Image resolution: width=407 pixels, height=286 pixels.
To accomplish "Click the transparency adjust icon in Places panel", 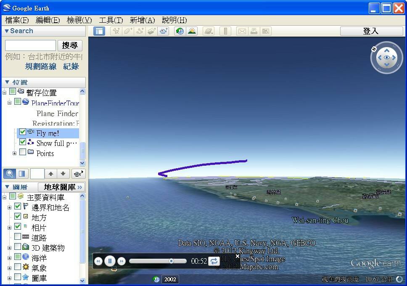I will (22, 174).
